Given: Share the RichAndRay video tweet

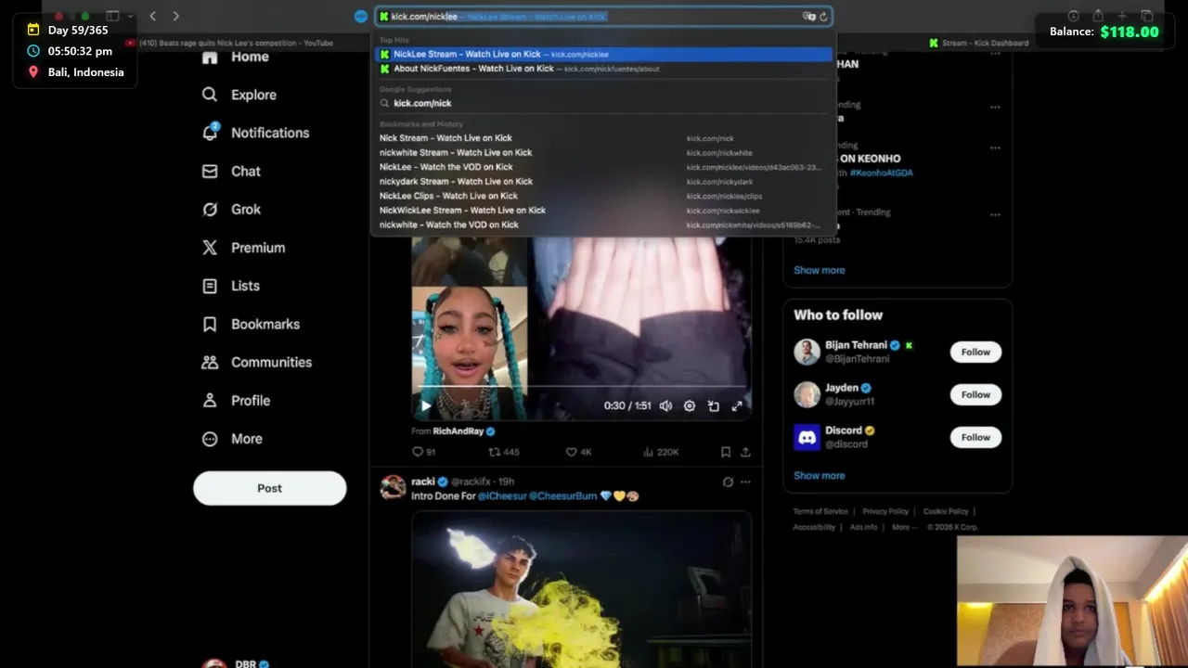Looking at the screenshot, I should pos(745,452).
